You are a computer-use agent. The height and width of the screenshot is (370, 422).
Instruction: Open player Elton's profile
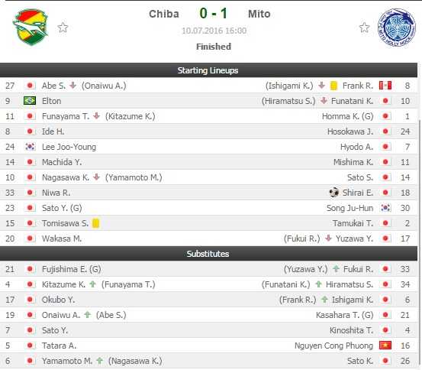51,101
